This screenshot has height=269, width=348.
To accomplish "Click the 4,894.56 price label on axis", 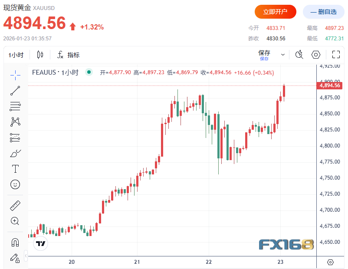I will 329,85.
